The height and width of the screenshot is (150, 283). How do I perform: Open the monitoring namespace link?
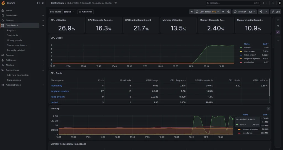pos(56,86)
